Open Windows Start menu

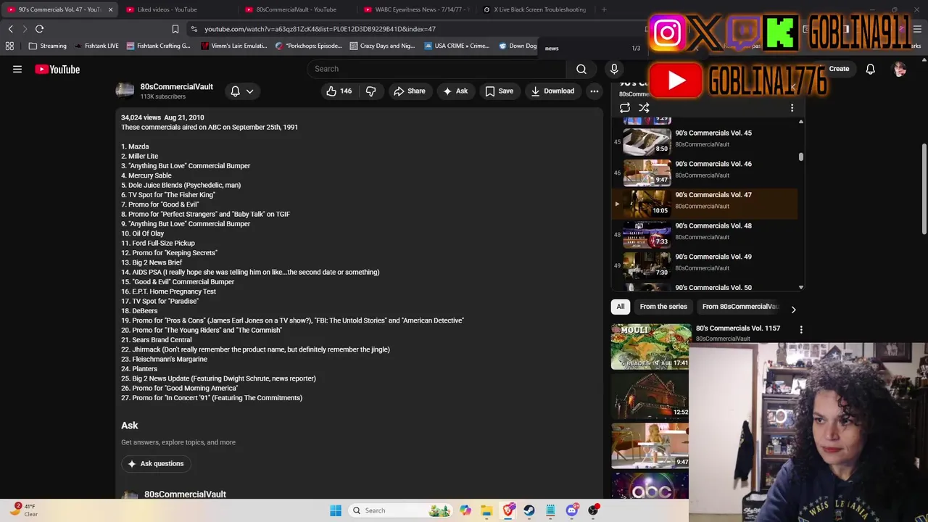point(336,510)
